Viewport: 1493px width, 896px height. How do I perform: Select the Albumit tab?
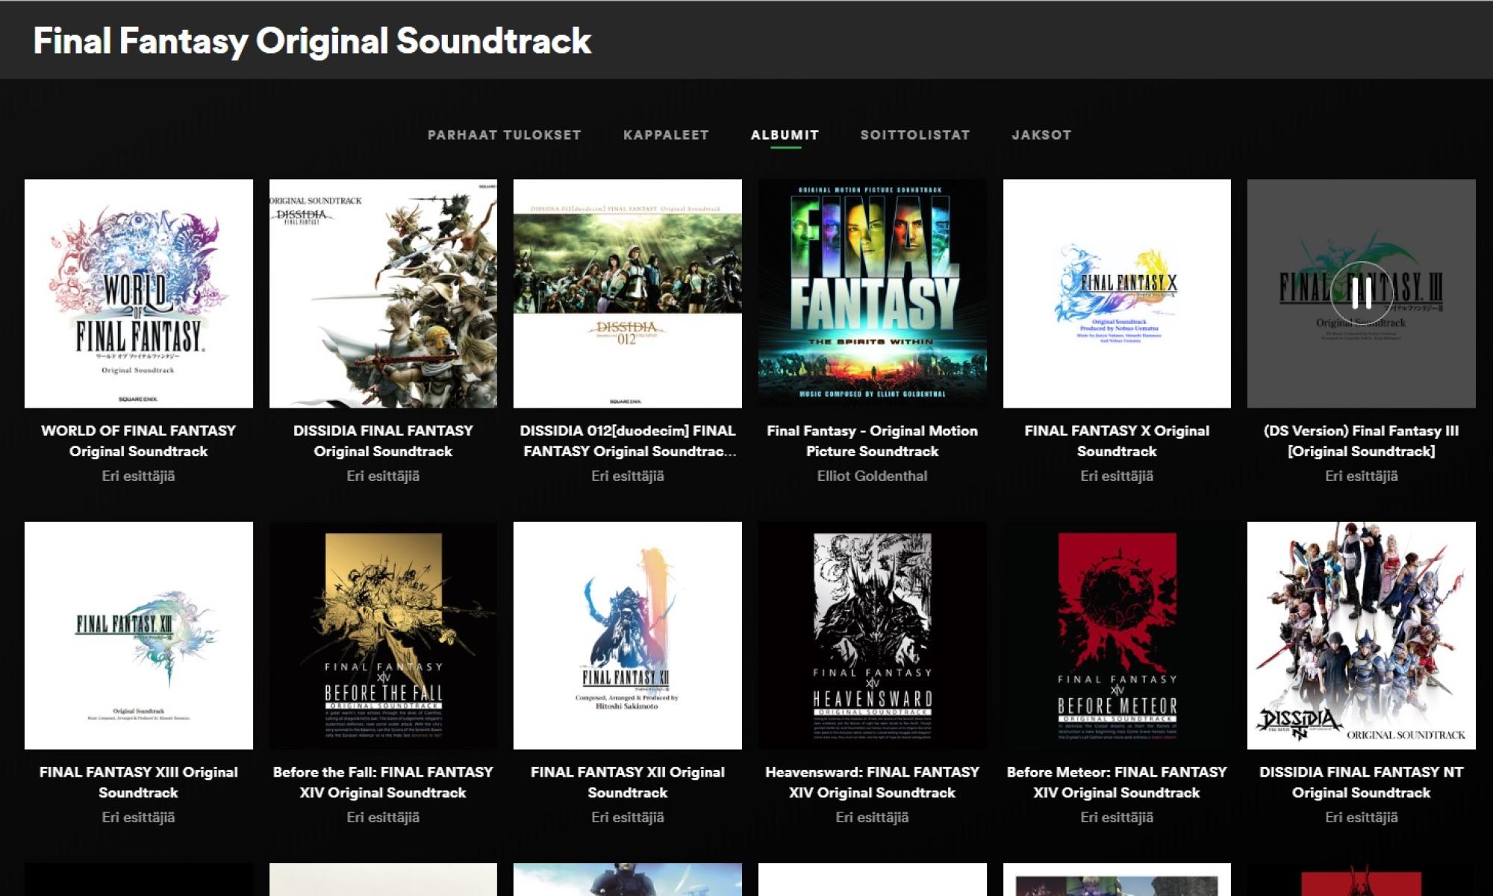[x=785, y=135]
